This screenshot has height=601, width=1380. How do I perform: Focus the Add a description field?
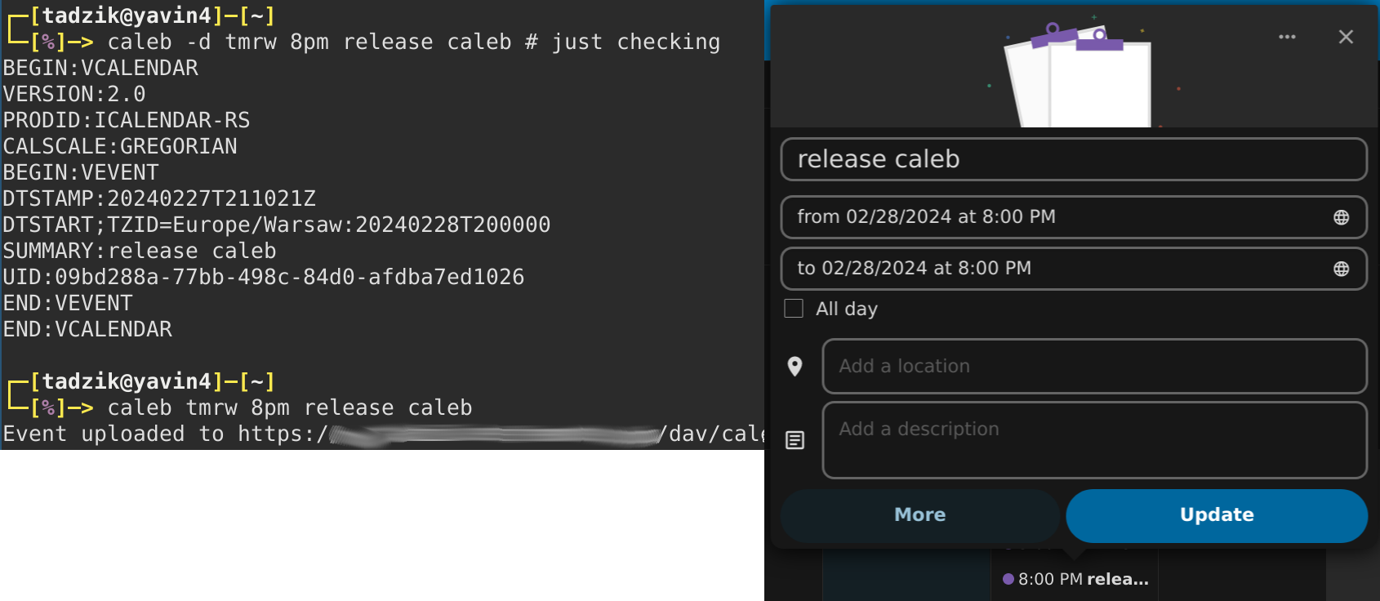tap(1093, 440)
